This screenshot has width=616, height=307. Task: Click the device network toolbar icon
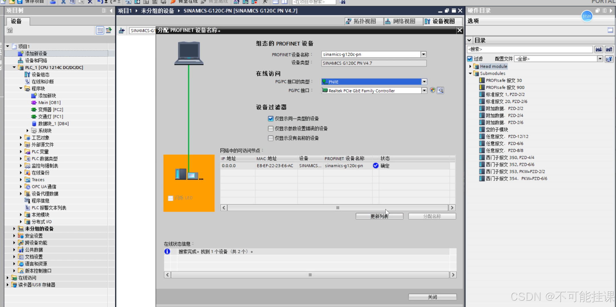click(x=122, y=30)
